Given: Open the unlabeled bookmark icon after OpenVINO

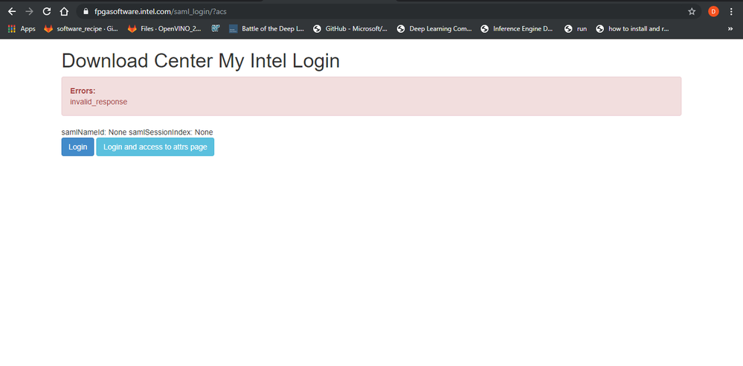Looking at the screenshot, I should (x=216, y=29).
